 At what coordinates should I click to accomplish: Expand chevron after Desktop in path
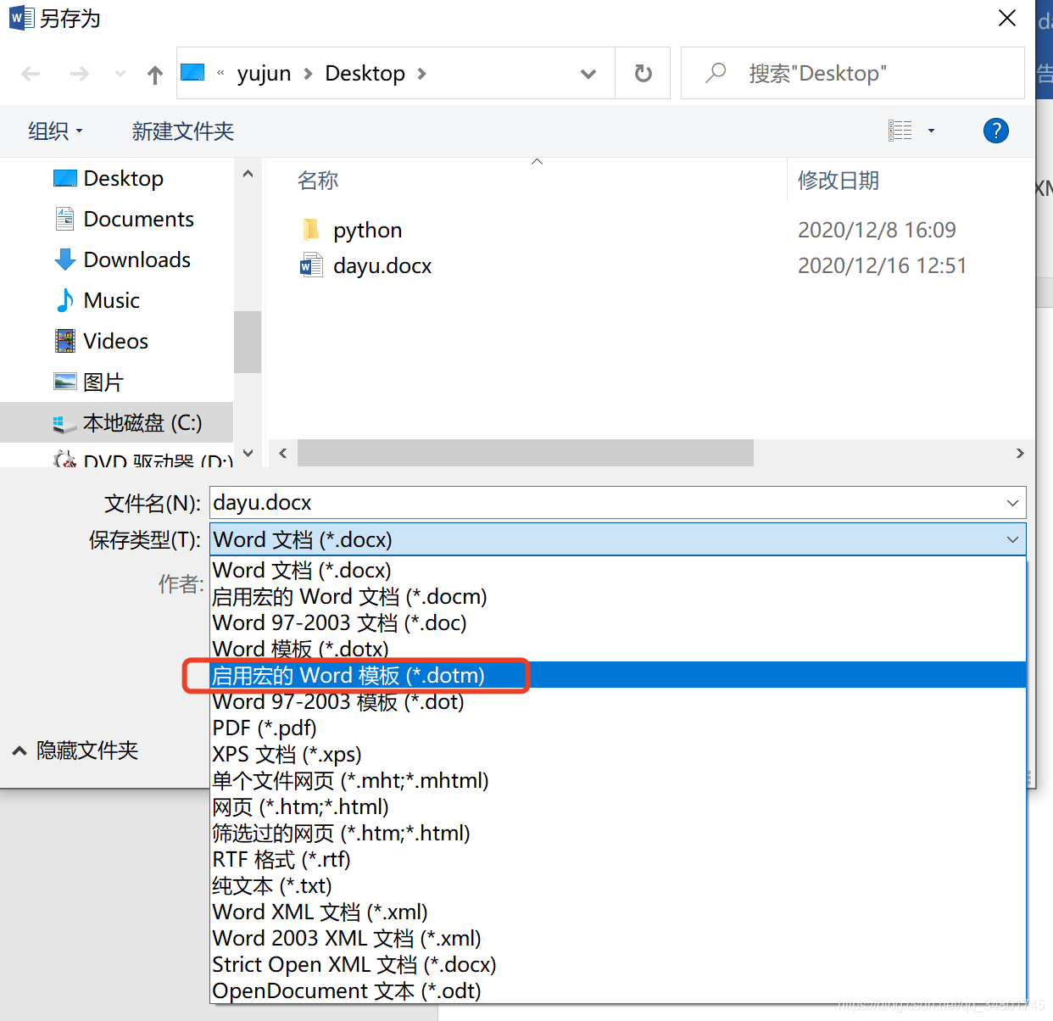[x=421, y=74]
